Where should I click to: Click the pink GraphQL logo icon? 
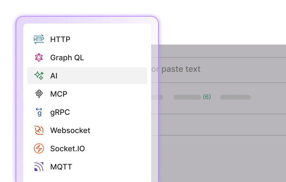(39, 58)
